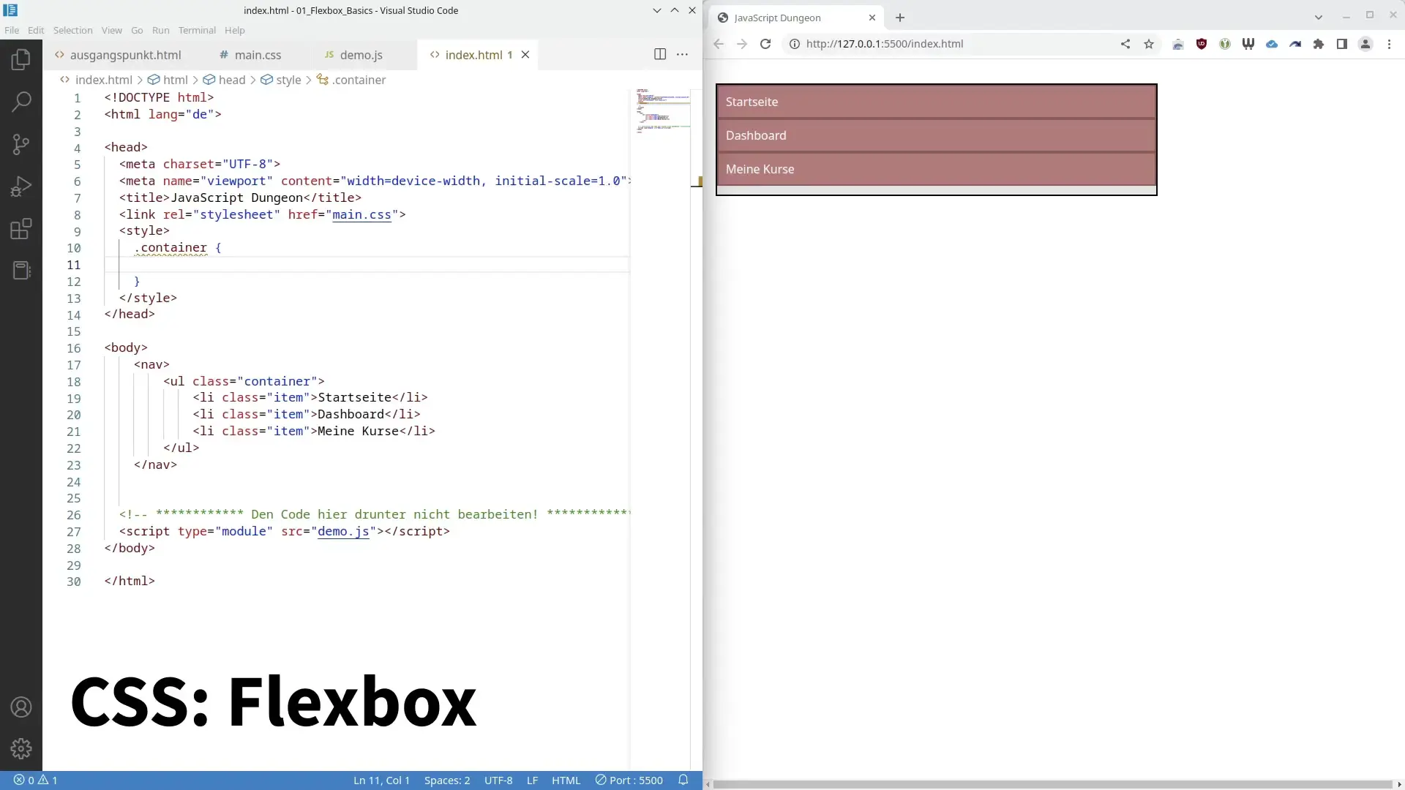The image size is (1405, 790).
Task: Click the browser address bar URL
Action: click(884, 44)
